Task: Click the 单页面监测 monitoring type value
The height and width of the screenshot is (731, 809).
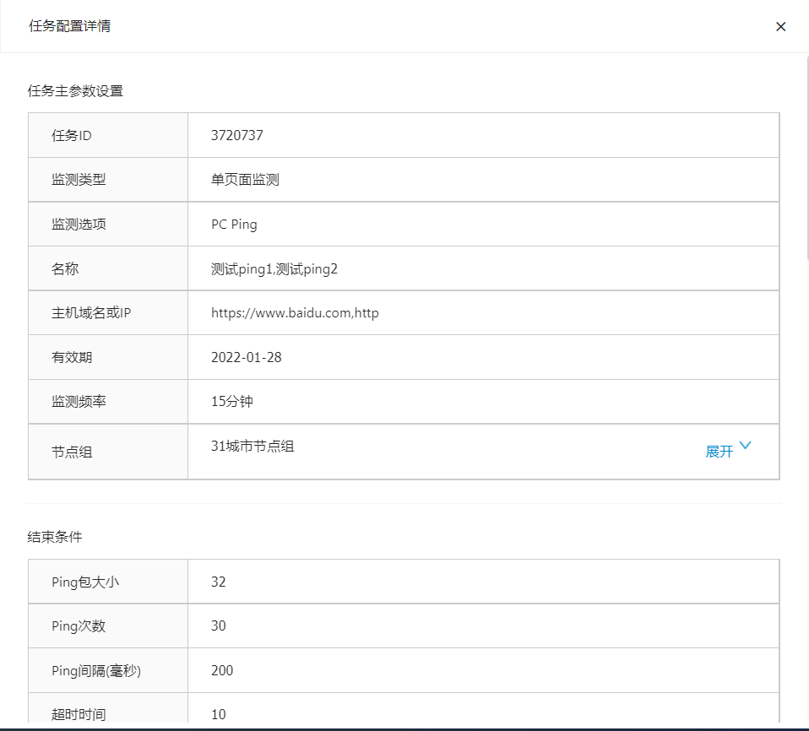Action: (245, 180)
